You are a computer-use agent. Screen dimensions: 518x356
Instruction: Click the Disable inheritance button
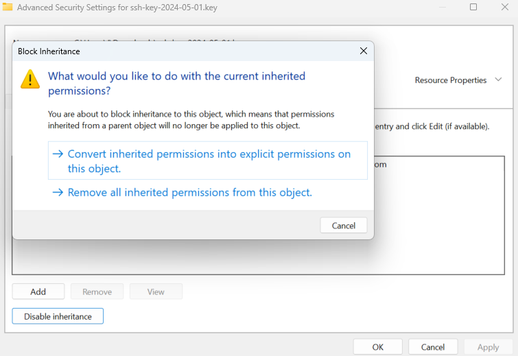[x=58, y=316]
